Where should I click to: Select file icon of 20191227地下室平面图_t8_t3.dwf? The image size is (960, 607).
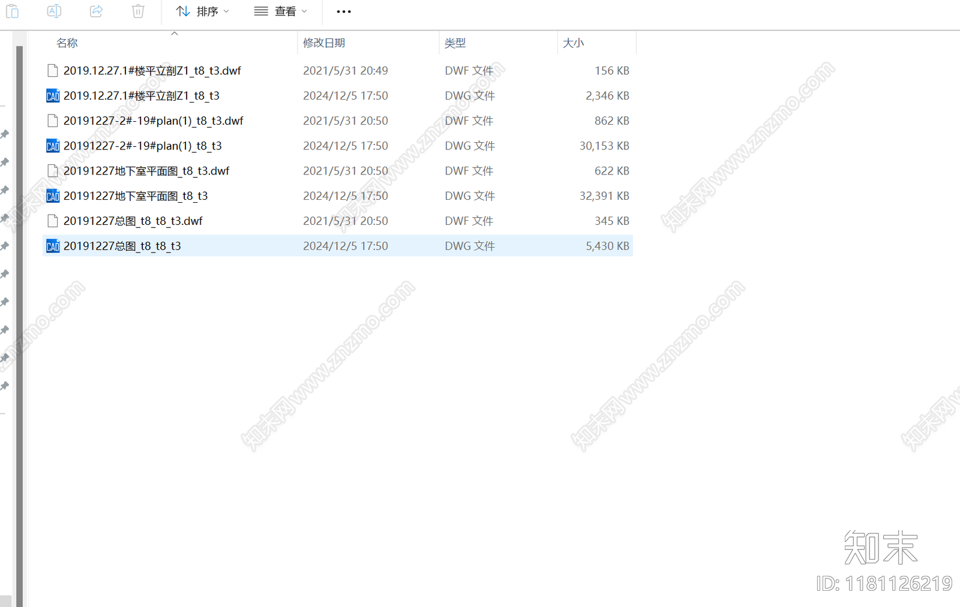53,171
